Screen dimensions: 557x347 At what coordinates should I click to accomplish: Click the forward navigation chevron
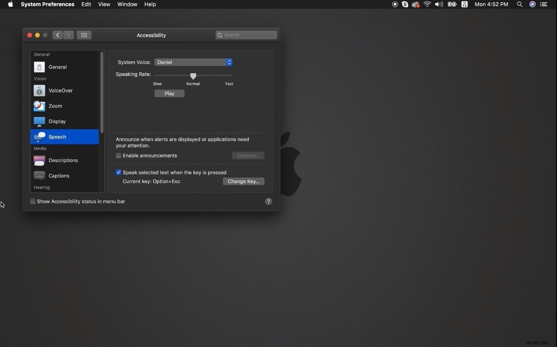tap(68, 35)
